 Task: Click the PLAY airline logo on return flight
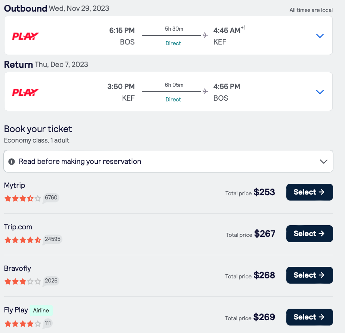click(25, 92)
